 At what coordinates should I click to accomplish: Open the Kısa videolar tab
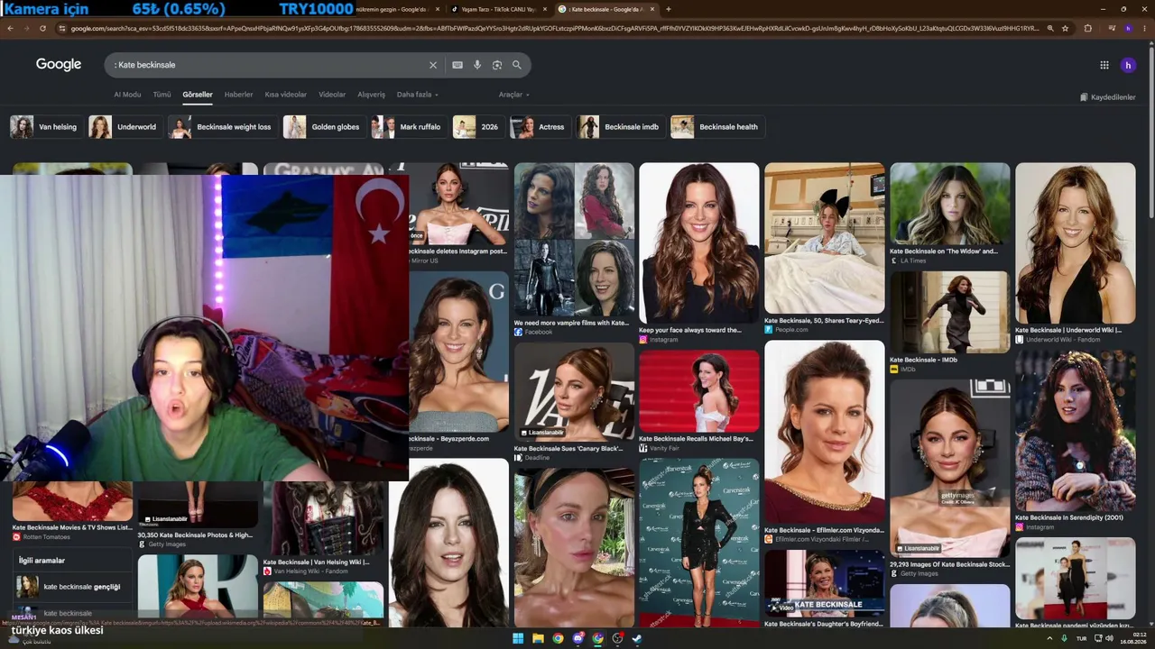coord(285,95)
